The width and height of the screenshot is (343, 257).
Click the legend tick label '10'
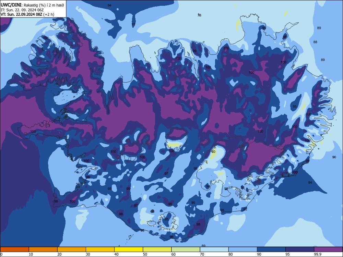point(31,254)
